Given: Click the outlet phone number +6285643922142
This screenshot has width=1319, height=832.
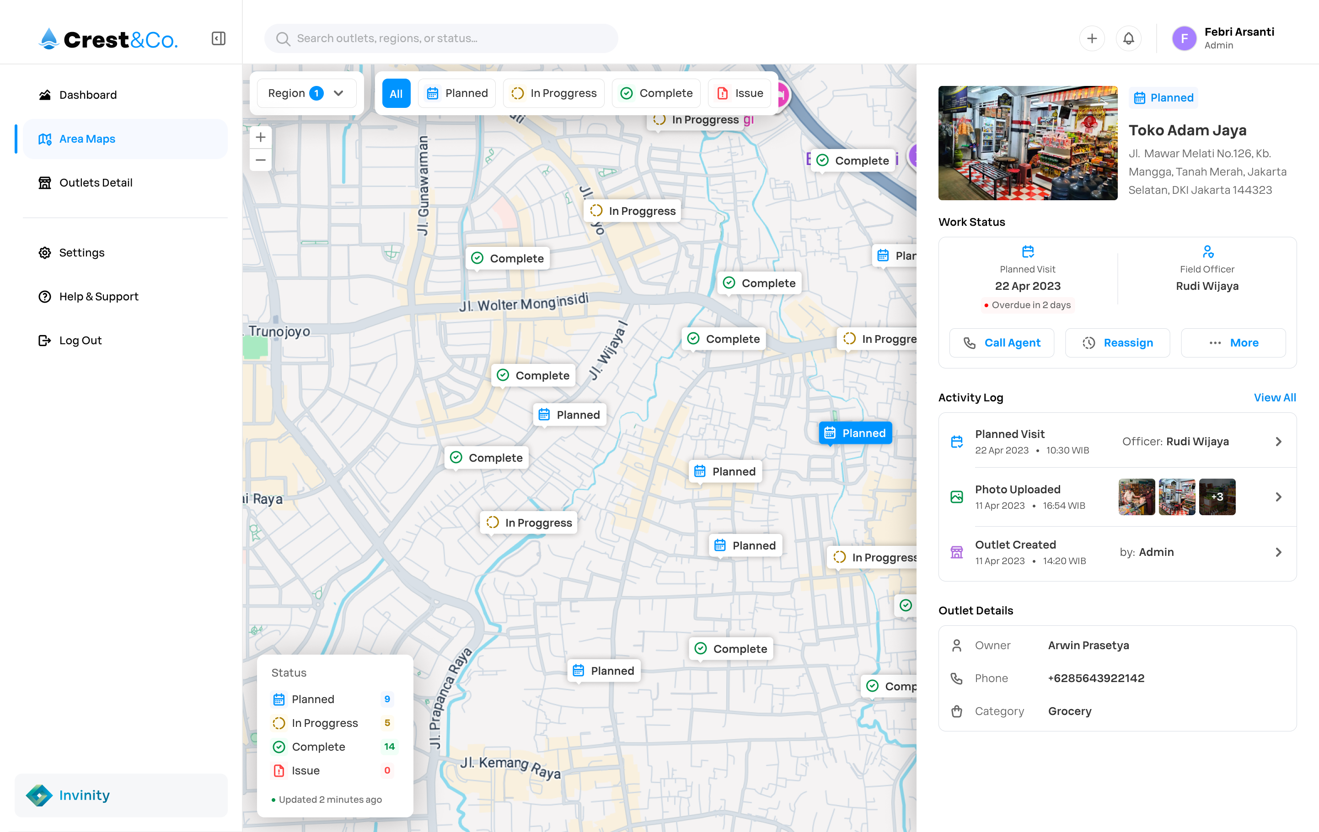Looking at the screenshot, I should pos(1096,678).
